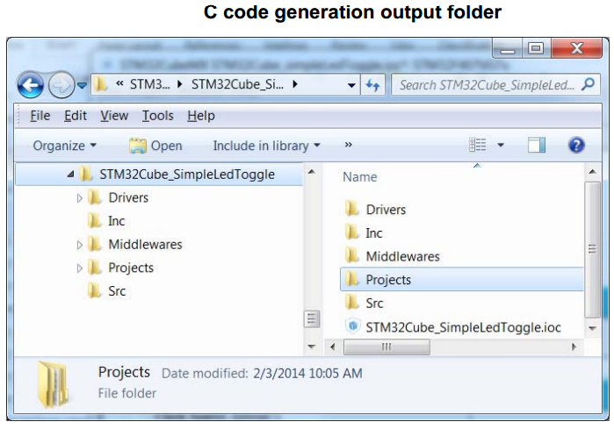Image resolution: width=614 pixels, height=429 pixels.
Task: Select highlighted Projects folder in file list
Action: [462, 280]
